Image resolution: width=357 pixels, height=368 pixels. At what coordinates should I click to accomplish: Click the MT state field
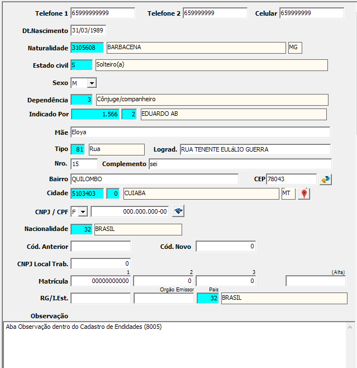[288, 194]
